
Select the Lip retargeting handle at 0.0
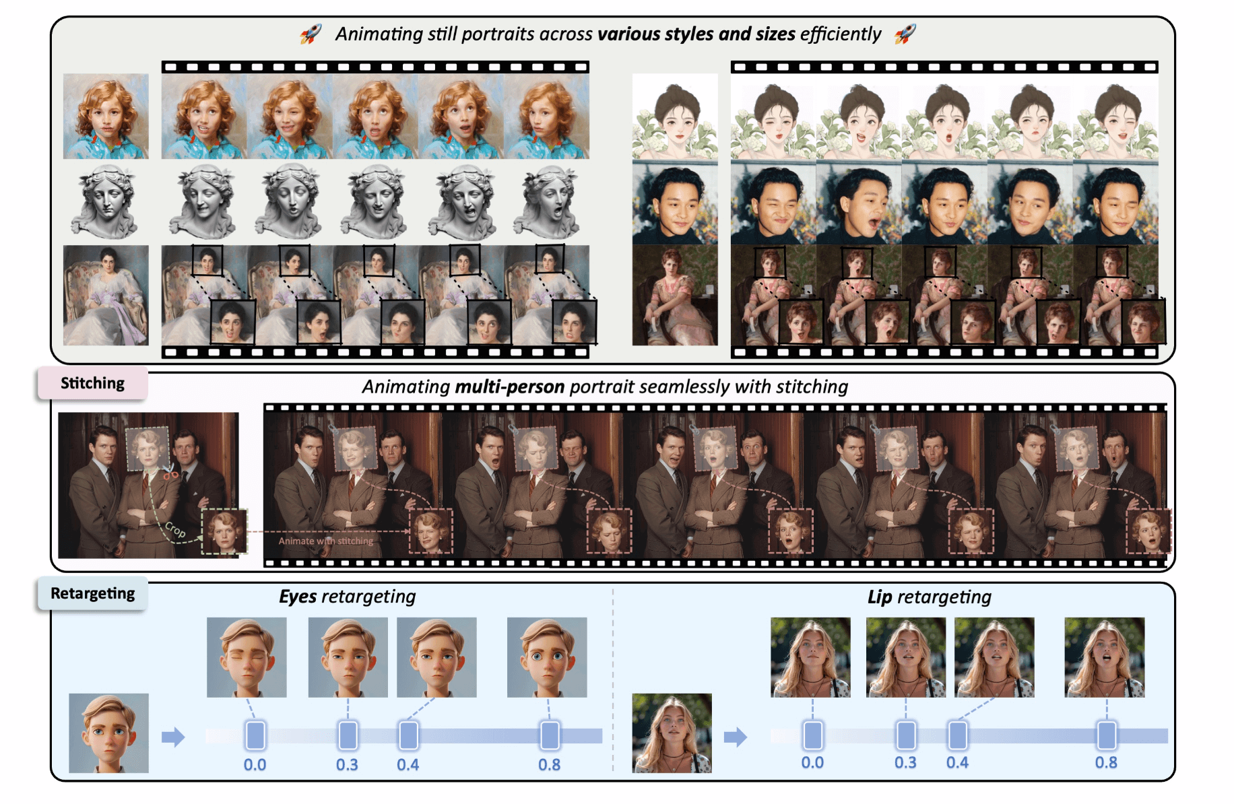(813, 735)
